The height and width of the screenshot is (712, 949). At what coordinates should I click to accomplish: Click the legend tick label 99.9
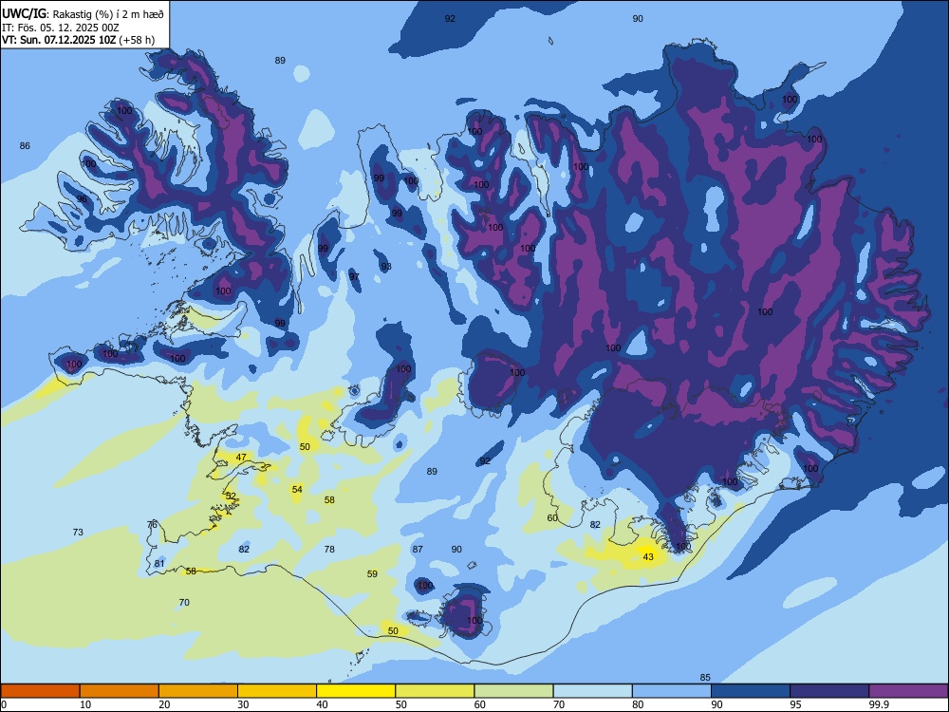pyautogui.click(x=878, y=704)
